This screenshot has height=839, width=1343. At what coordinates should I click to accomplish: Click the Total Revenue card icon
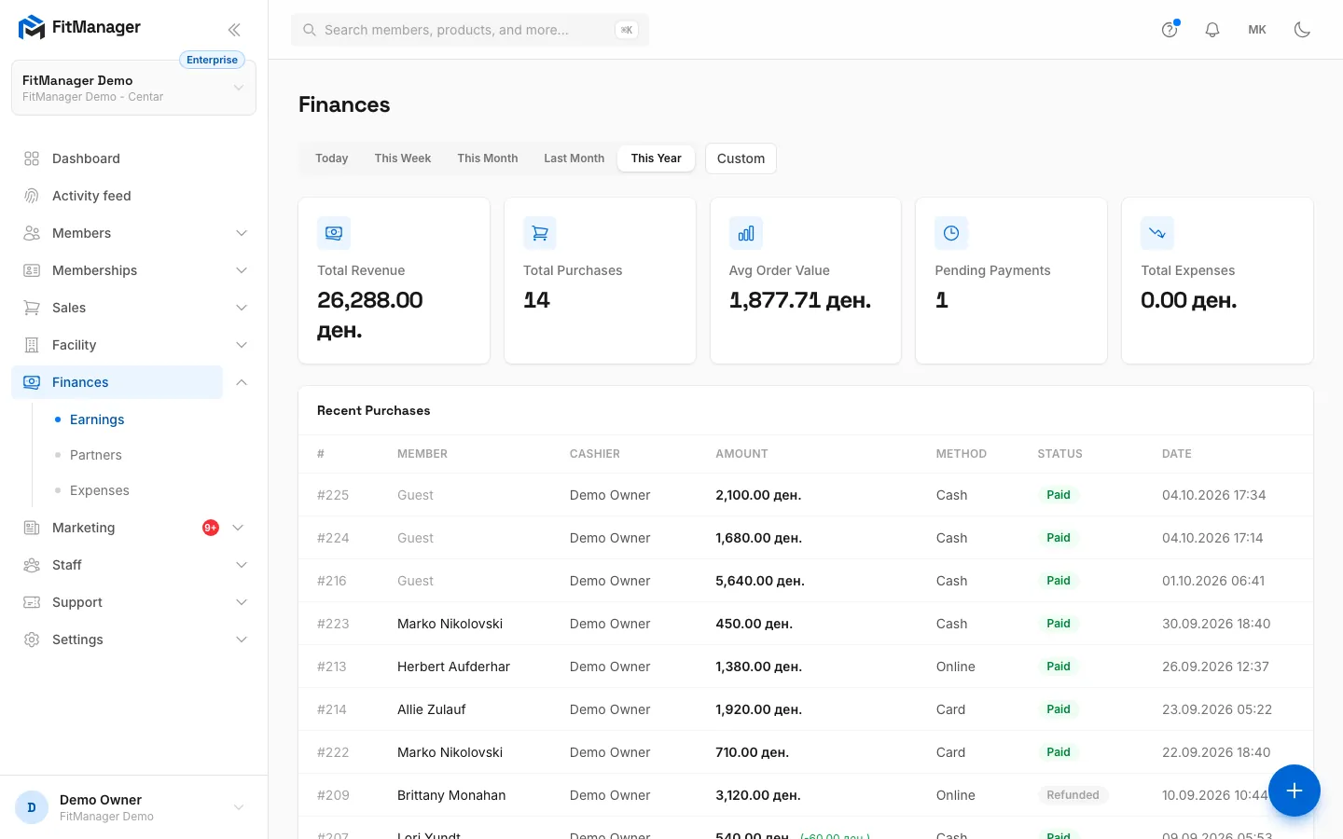point(334,233)
